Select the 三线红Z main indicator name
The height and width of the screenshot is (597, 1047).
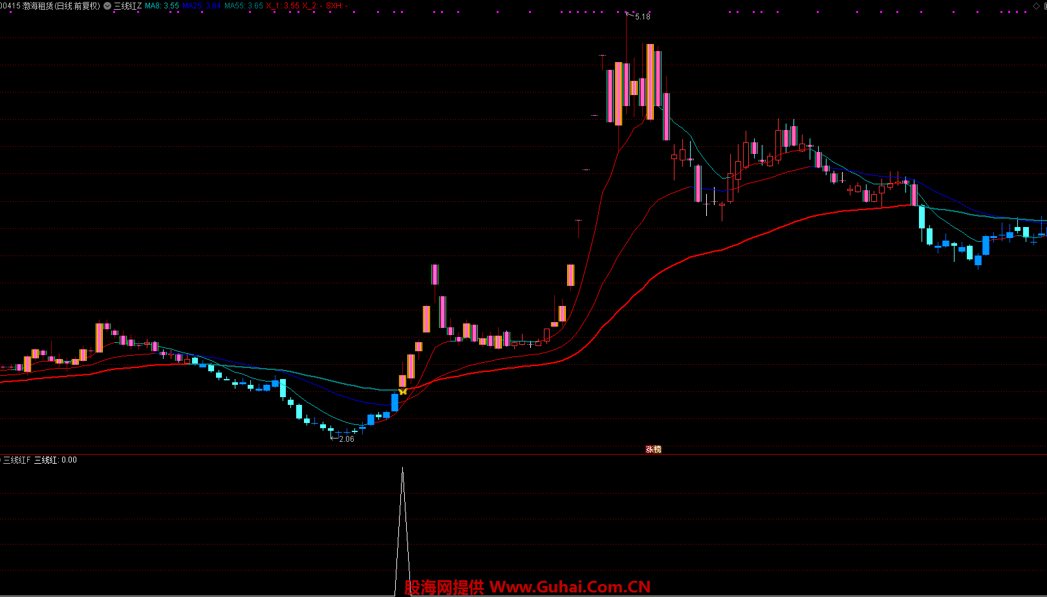127,6
